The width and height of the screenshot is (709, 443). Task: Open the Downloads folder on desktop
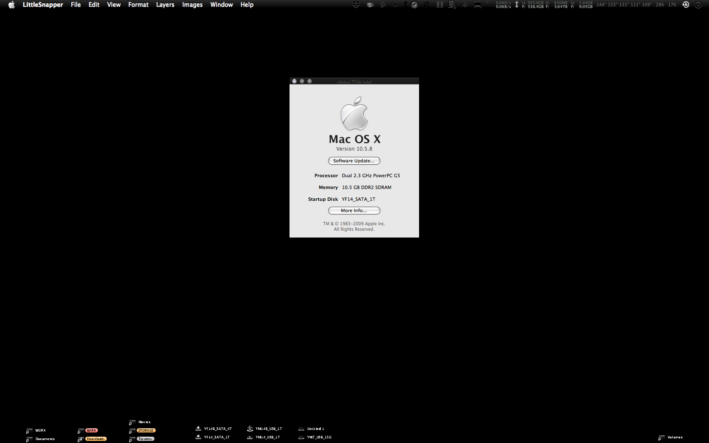coord(92,439)
